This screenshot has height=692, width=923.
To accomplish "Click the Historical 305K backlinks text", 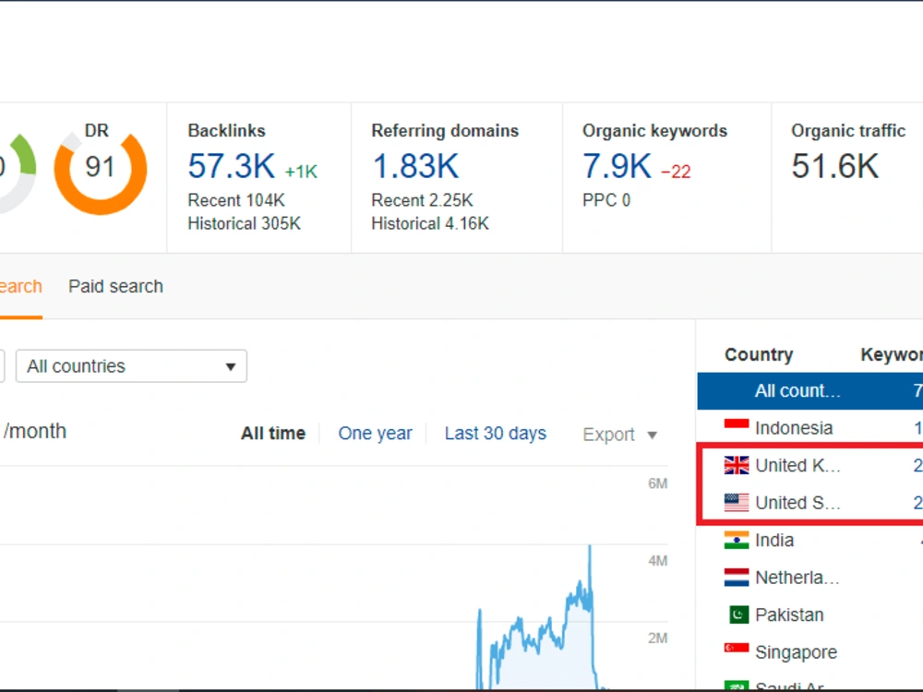I will pyautogui.click(x=245, y=223).
